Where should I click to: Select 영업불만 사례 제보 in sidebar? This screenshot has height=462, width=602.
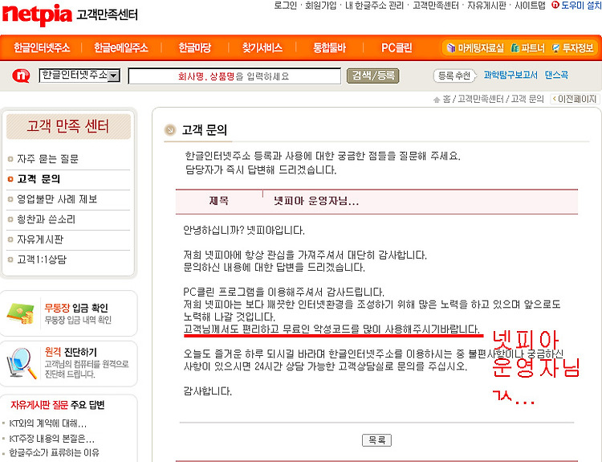point(57,199)
